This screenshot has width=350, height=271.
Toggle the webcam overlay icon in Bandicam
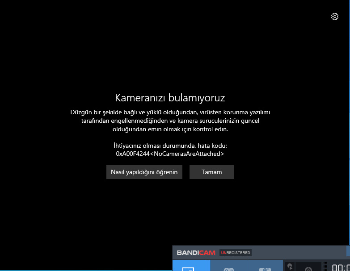point(308,268)
